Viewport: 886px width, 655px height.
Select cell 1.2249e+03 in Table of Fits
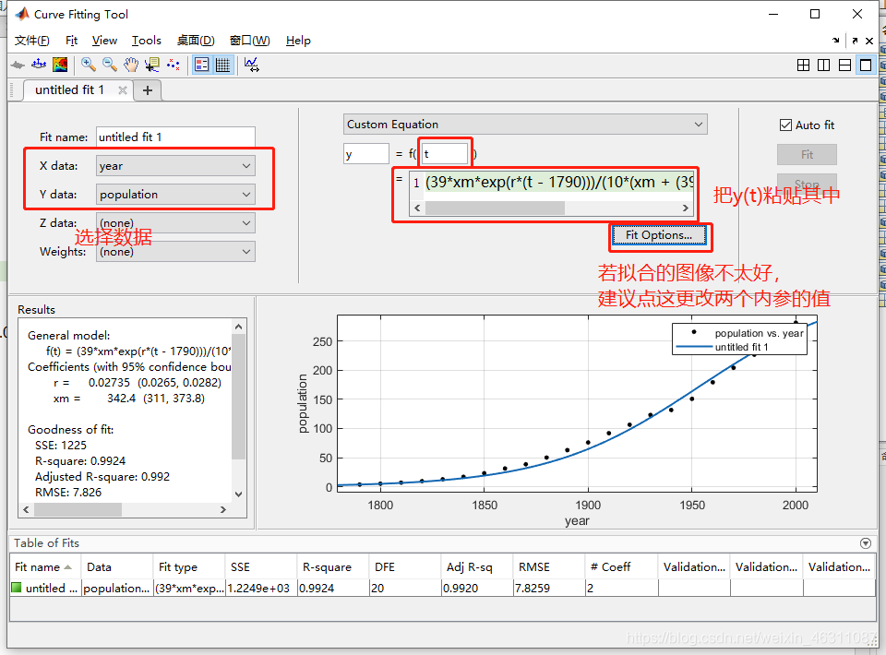(x=261, y=589)
